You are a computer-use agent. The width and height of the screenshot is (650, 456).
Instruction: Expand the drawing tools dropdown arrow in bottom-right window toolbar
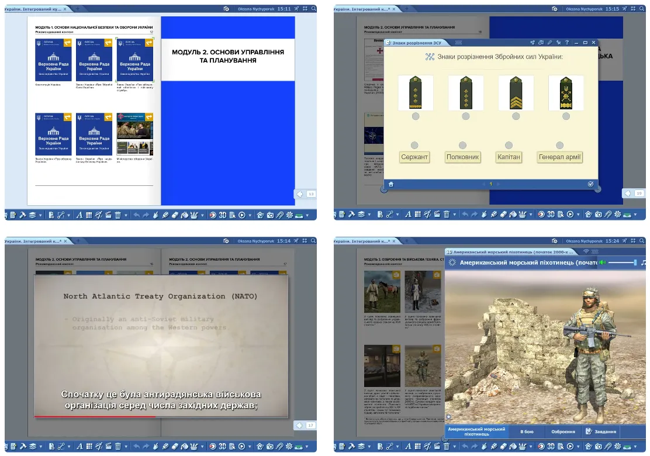click(531, 447)
